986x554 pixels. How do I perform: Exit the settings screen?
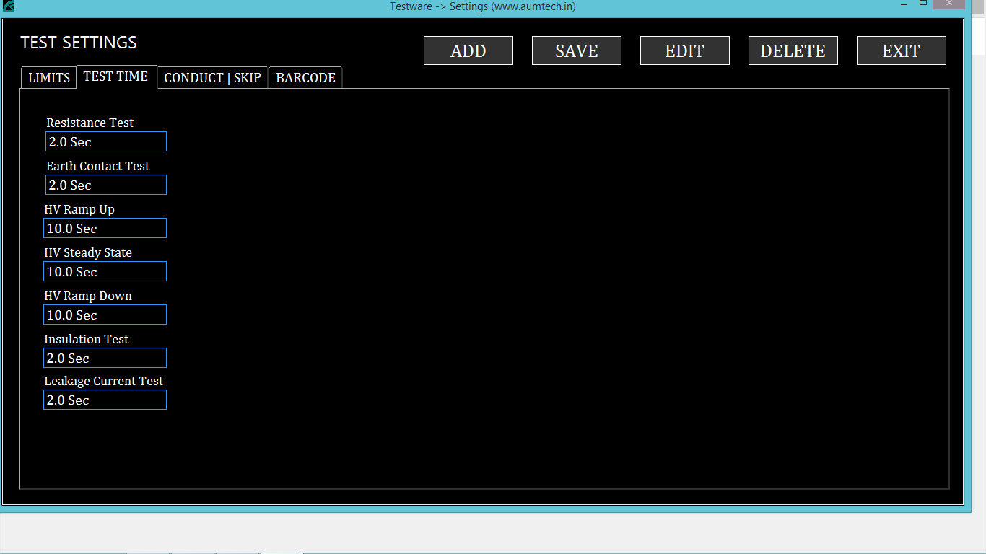click(x=902, y=50)
